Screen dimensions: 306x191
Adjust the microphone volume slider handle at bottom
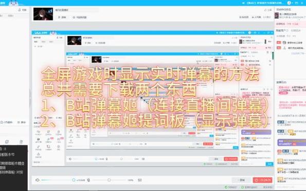pos(109,180)
